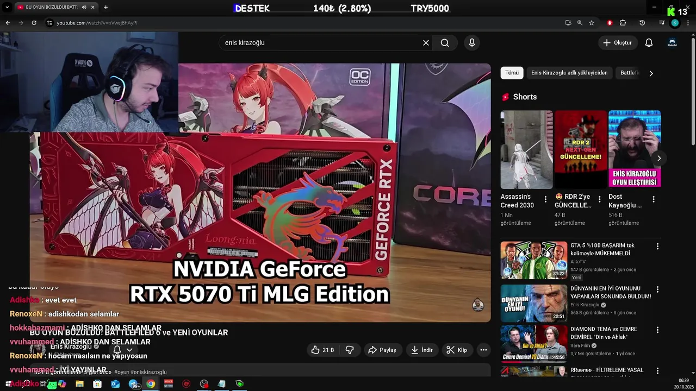
Task: Open the Yerli Film channel link
Action: click(580, 345)
